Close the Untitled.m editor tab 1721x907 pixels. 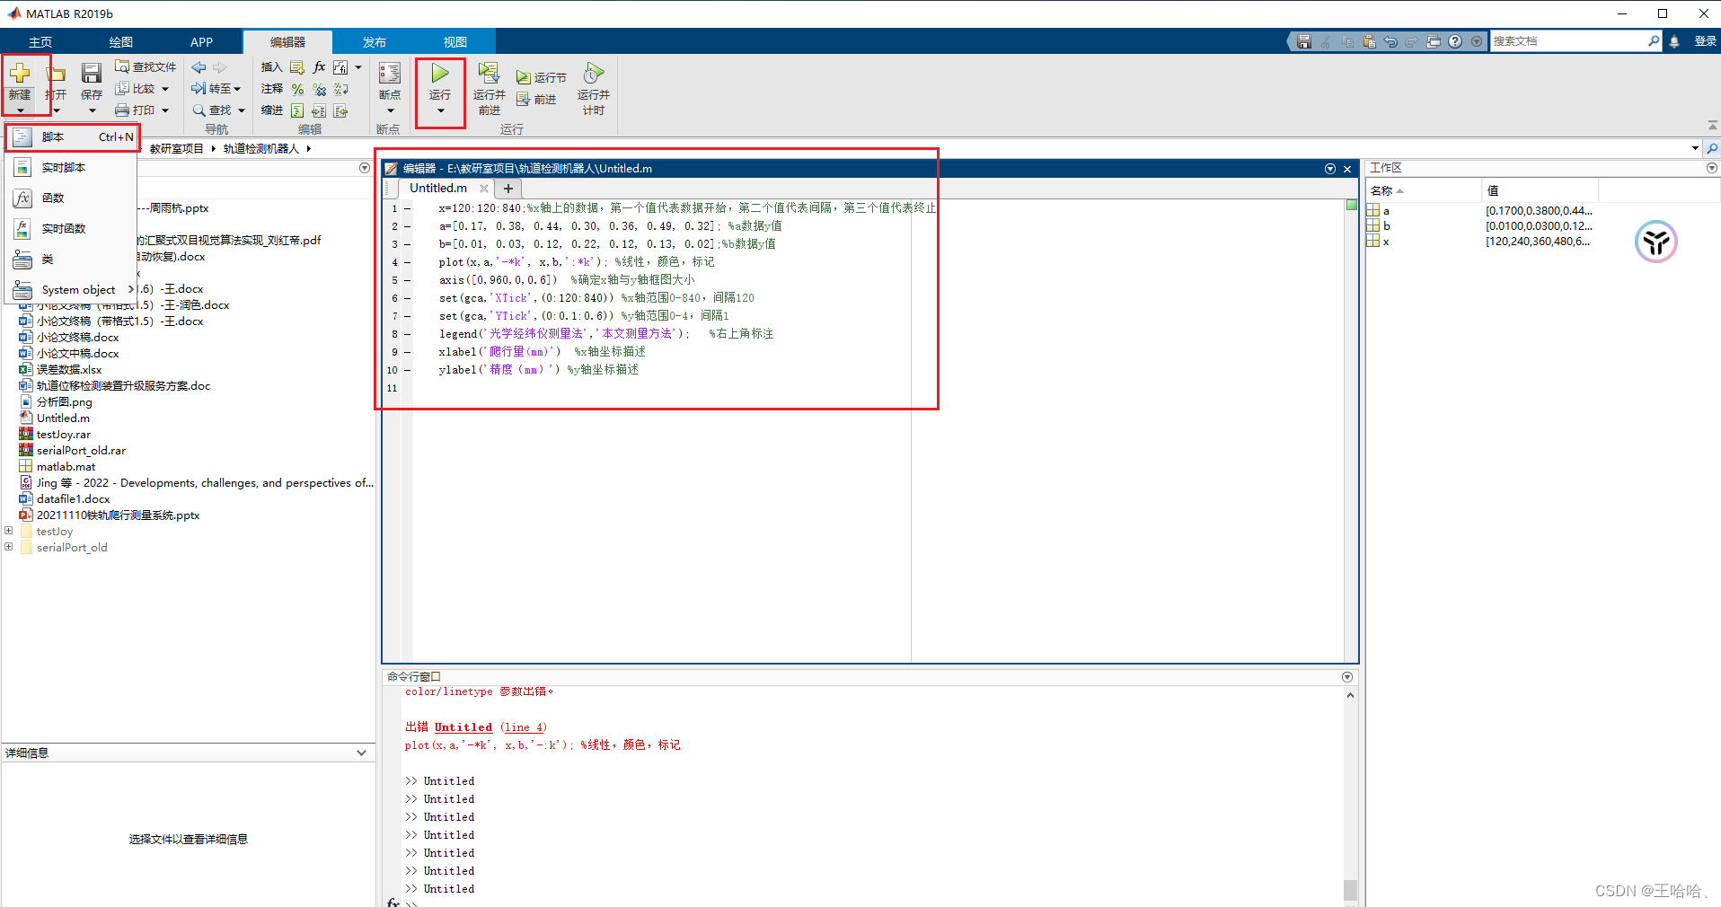point(484,189)
